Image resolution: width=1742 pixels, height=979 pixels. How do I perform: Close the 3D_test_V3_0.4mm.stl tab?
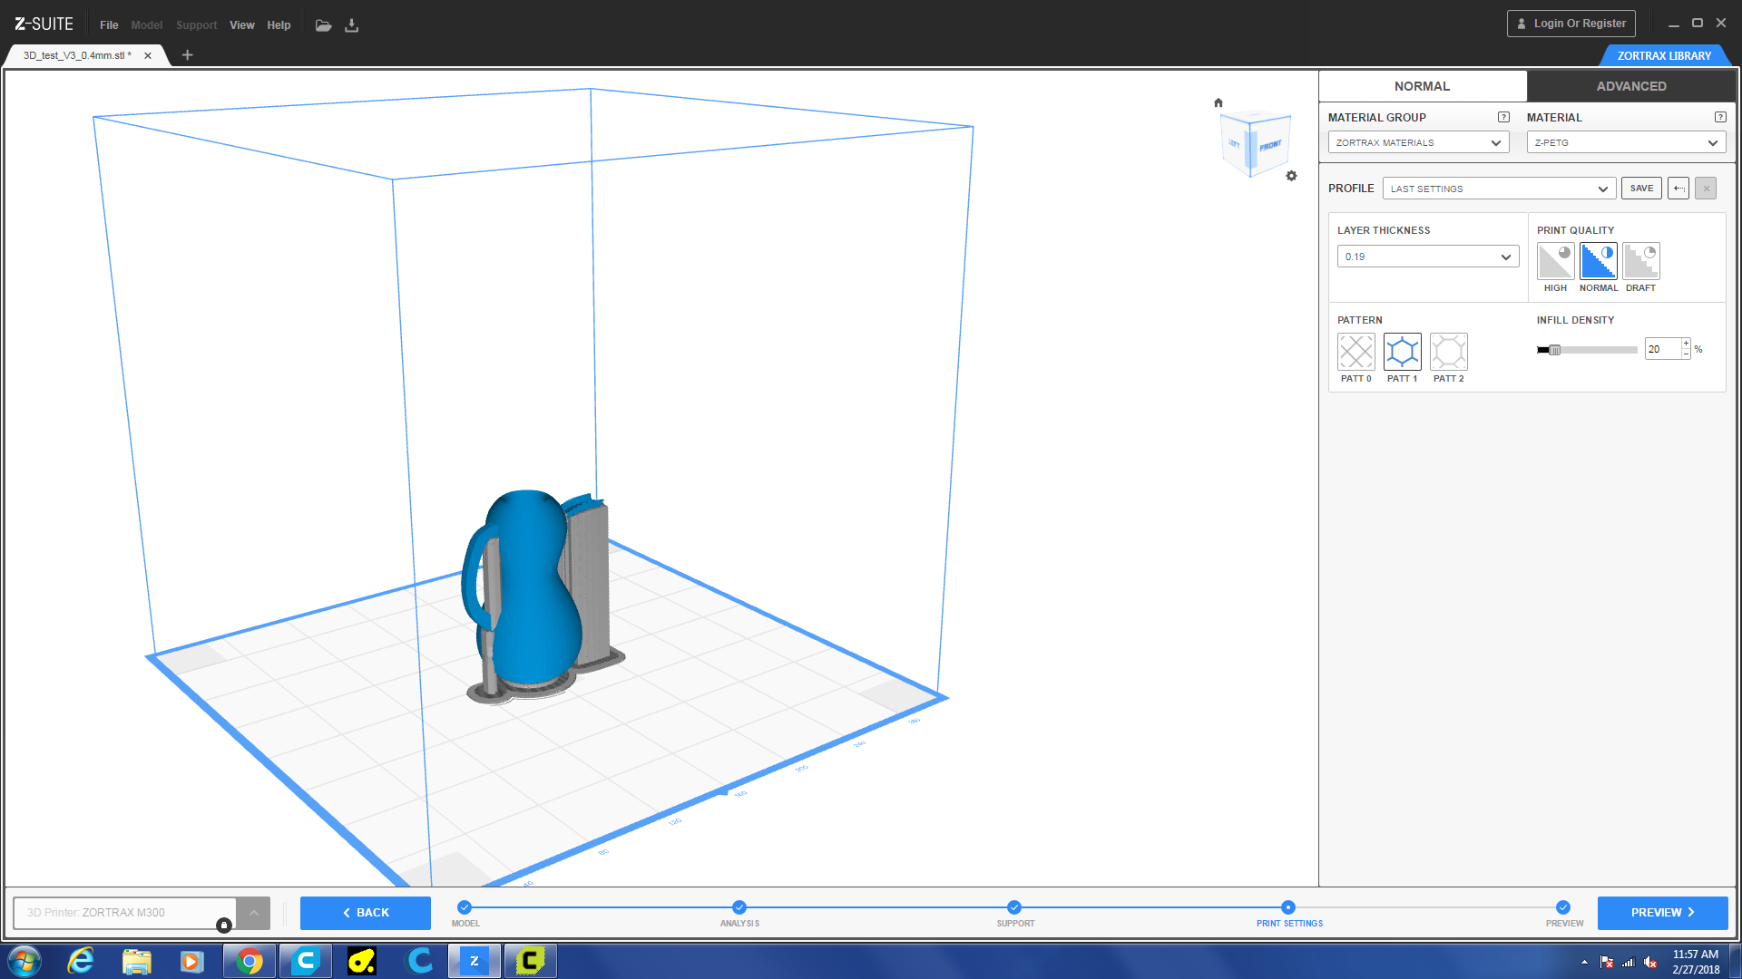[148, 55]
